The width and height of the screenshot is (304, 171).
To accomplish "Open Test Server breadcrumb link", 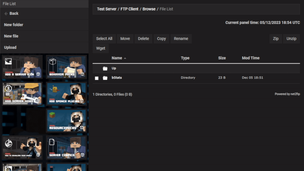I will coord(107,9).
